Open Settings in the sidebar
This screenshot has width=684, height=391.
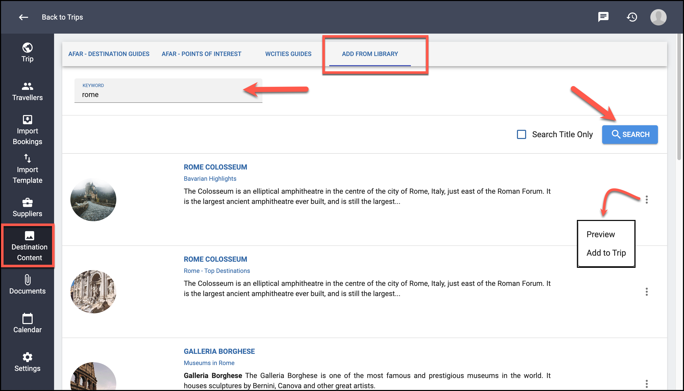pos(28,362)
